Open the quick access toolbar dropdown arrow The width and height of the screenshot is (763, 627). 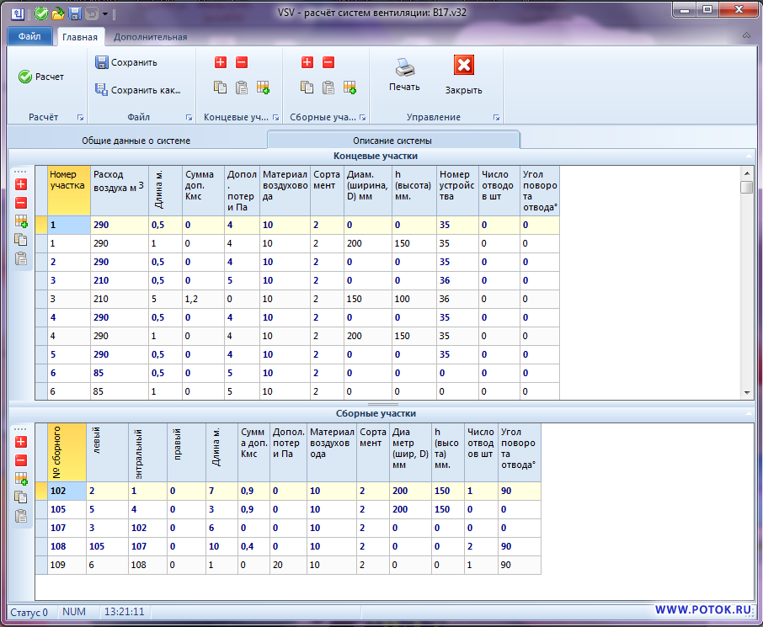pos(104,13)
